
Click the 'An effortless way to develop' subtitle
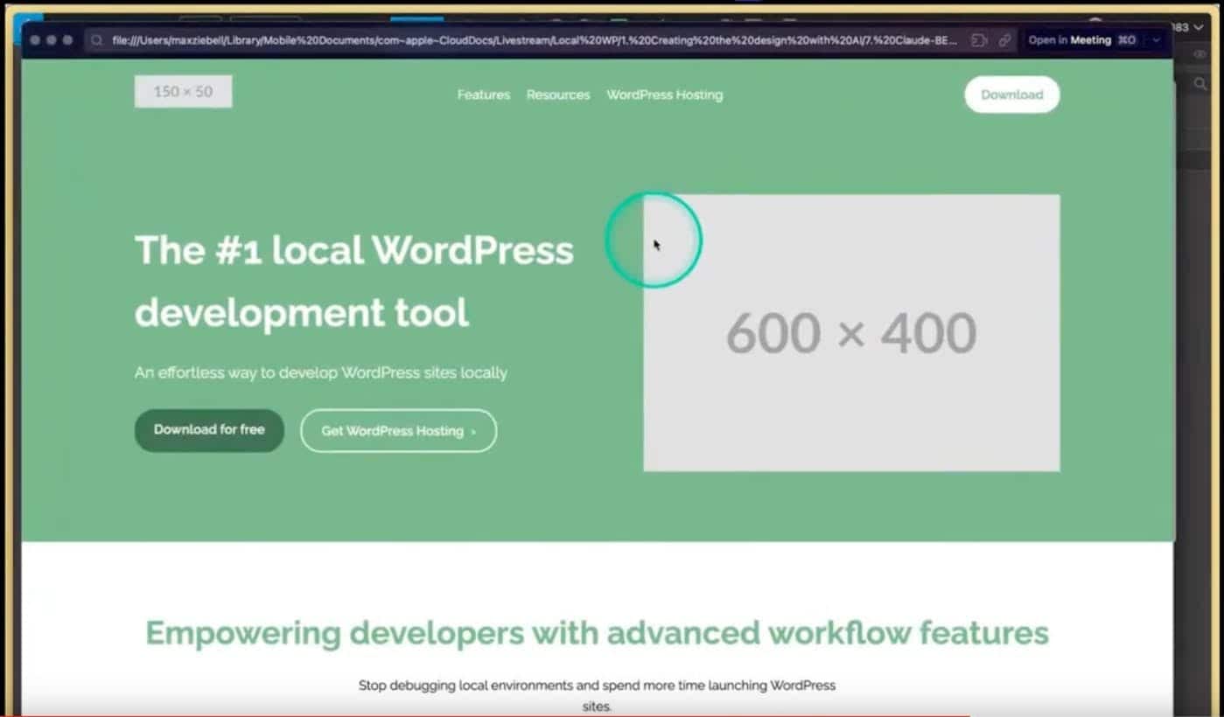(321, 372)
